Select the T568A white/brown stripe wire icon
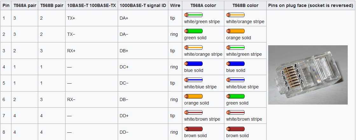Viewport: 356px width, 140px height. click(193, 112)
